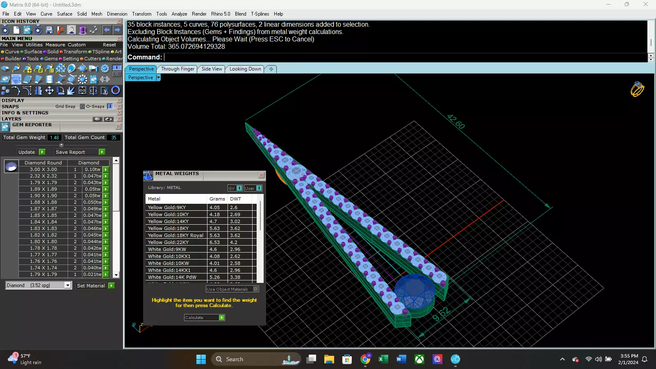Open the Dimension menu
The height and width of the screenshot is (369, 656).
pos(117,14)
